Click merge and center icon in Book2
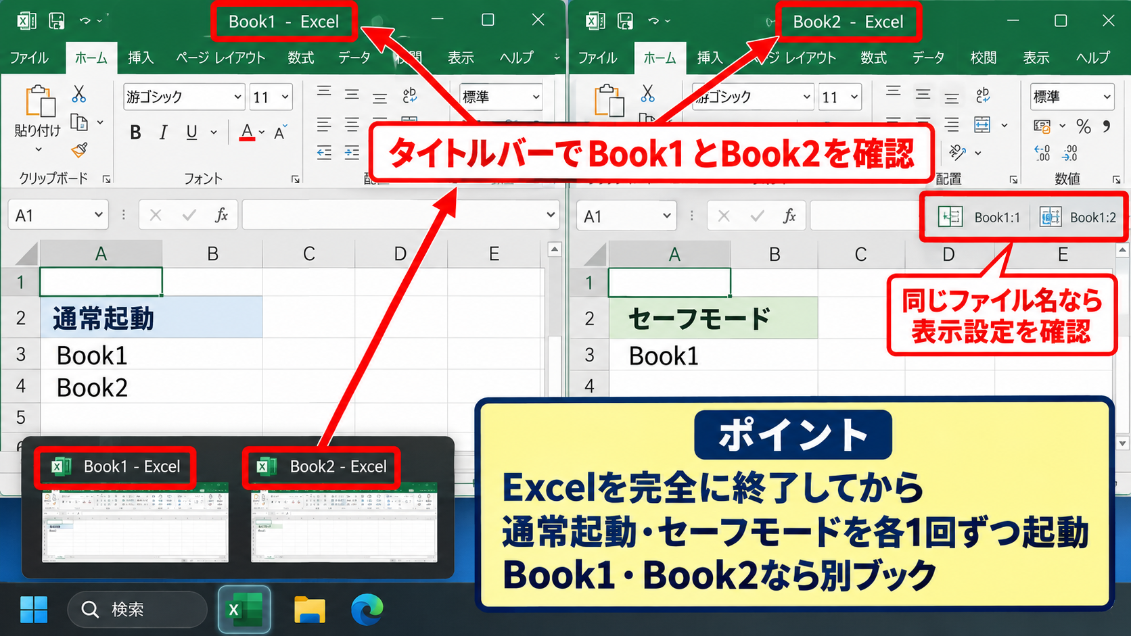Screen dimensions: 1131x636 (x=982, y=124)
